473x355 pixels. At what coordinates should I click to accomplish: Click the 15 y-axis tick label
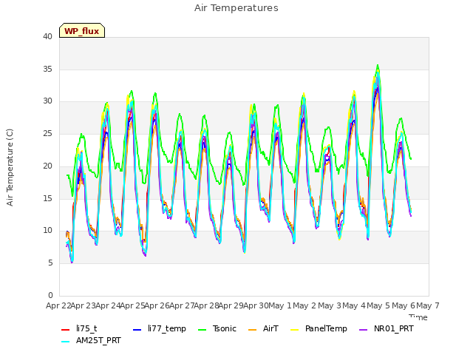point(47,198)
